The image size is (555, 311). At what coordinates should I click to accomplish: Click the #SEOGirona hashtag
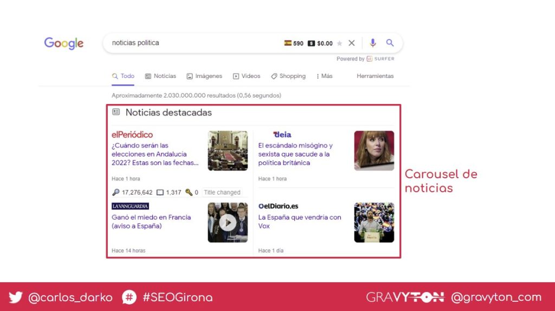(178, 297)
